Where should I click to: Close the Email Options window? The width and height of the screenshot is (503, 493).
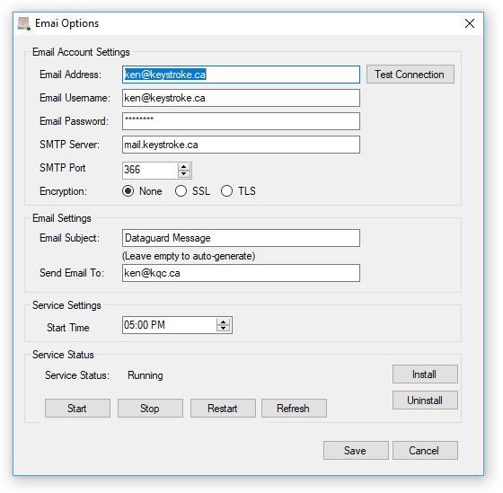click(x=469, y=23)
